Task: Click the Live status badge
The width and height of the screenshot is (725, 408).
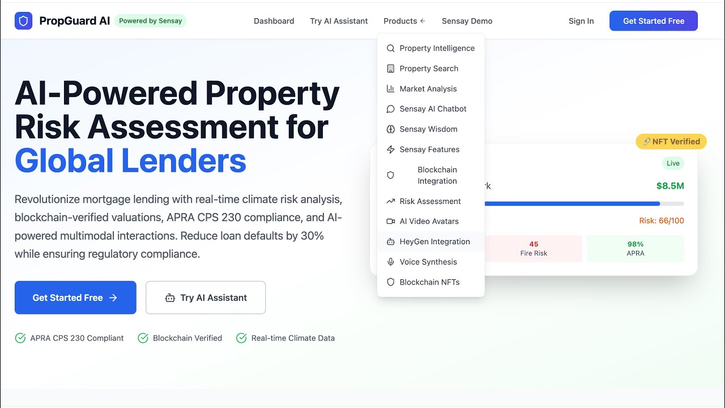Action: 673,163
